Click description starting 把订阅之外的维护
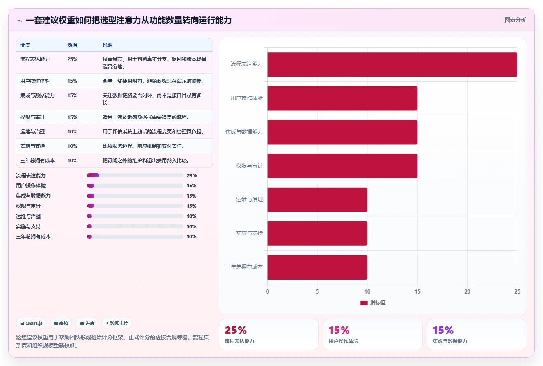 pyautogui.click(x=145, y=160)
